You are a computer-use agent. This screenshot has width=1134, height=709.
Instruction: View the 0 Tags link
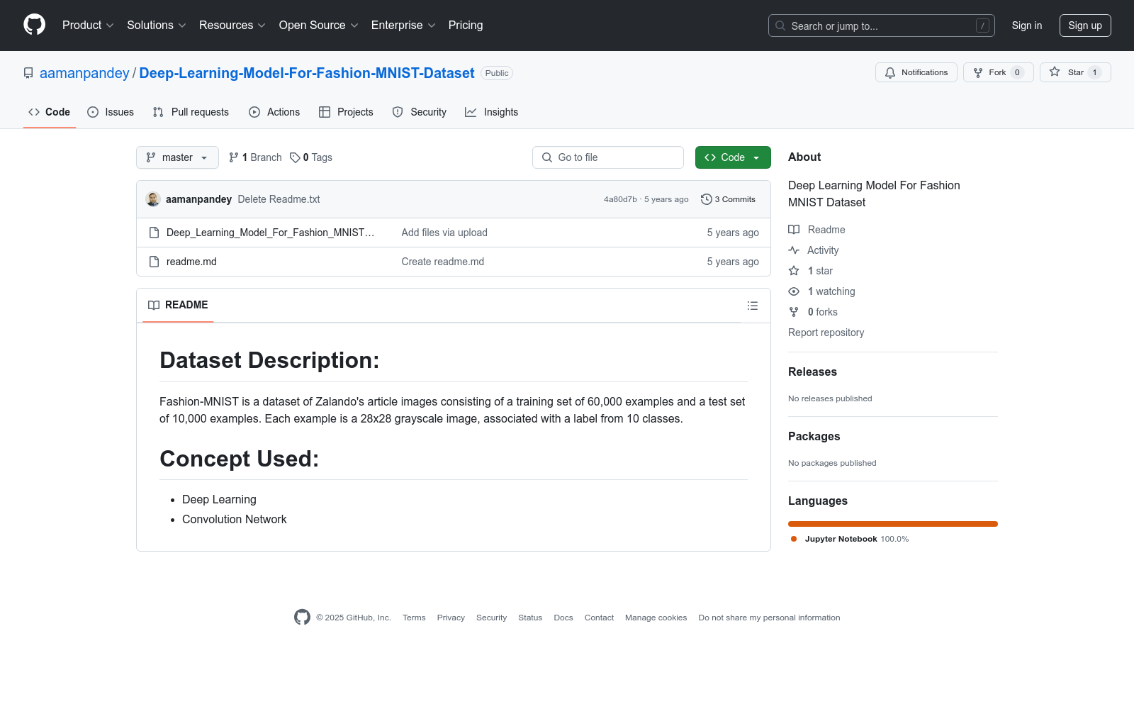coord(311,157)
